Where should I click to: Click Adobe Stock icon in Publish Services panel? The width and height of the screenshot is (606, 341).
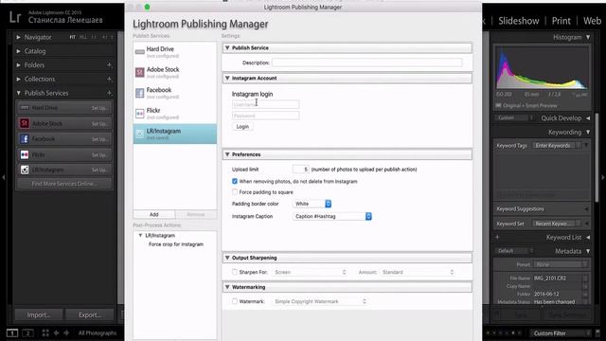tap(25, 123)
